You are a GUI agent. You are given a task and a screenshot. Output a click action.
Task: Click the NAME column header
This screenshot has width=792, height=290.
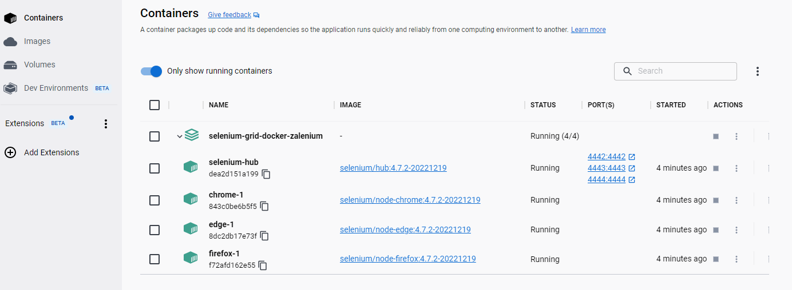[x=219, y=105]
